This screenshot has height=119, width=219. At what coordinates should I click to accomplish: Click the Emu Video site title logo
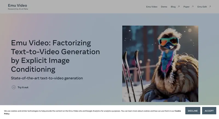18,5
